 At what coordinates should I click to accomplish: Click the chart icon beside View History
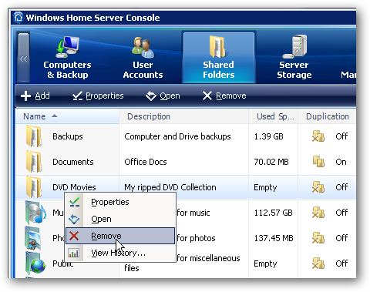point(74,253)
